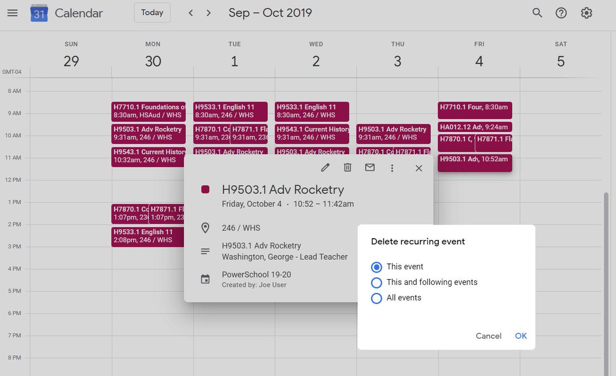Select the This event radio option
The width and height of the screenshot is (616, 376).
tap(377, 266)
